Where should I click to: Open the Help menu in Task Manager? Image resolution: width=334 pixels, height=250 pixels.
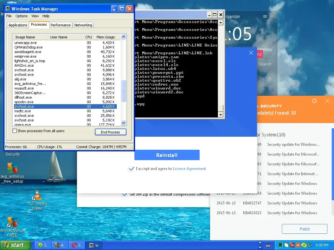tap(46, 16)
